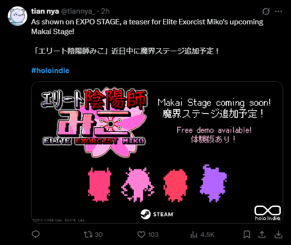Open the Grok slashed-circle icon
Viewport: 291px width, 245px height.
[x=266, y=12]
